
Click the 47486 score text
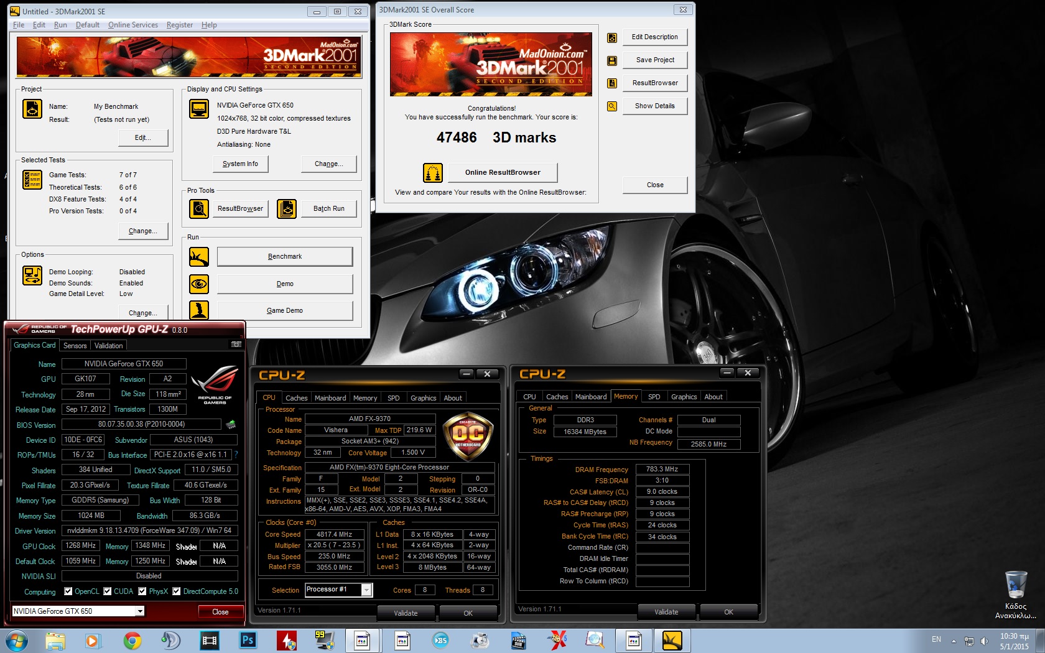[x=457, y=137]
